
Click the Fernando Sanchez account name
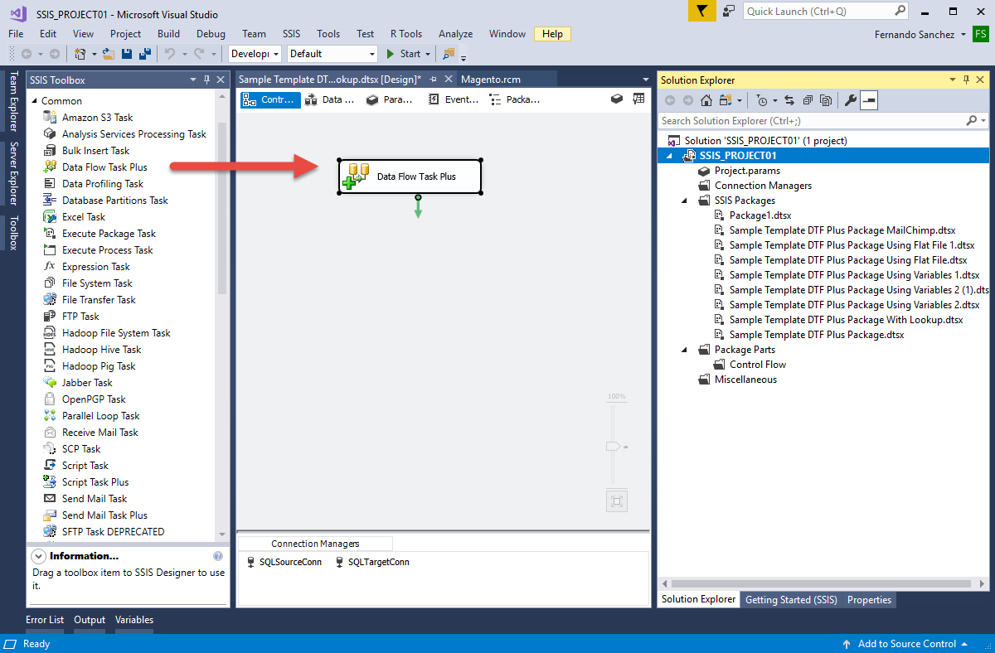pos(915,34)
